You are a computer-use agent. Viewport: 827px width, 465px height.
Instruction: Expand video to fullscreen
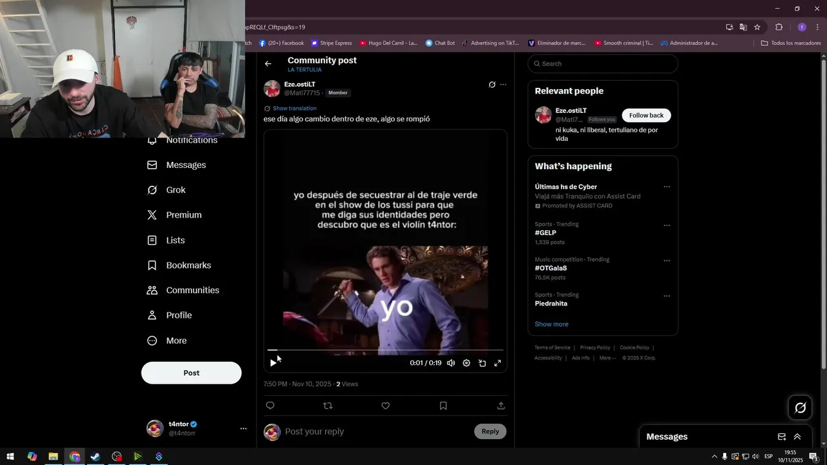497,363
